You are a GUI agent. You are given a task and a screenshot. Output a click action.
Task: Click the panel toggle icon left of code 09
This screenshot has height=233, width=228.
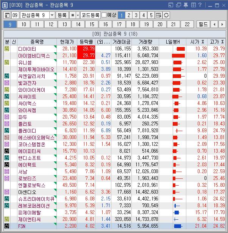click(x=7, y=15)
